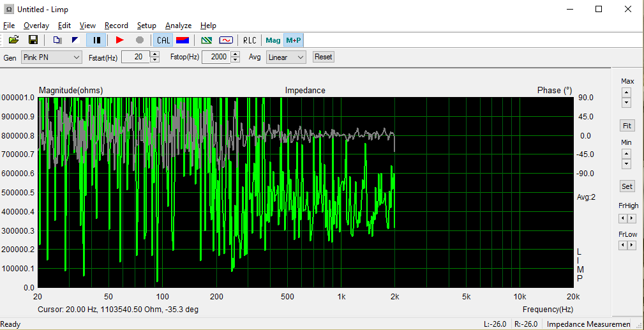Click the 'Impedance Measuremen' status bar entry
The height and width of the screenshot is (330, 644).
588,324
